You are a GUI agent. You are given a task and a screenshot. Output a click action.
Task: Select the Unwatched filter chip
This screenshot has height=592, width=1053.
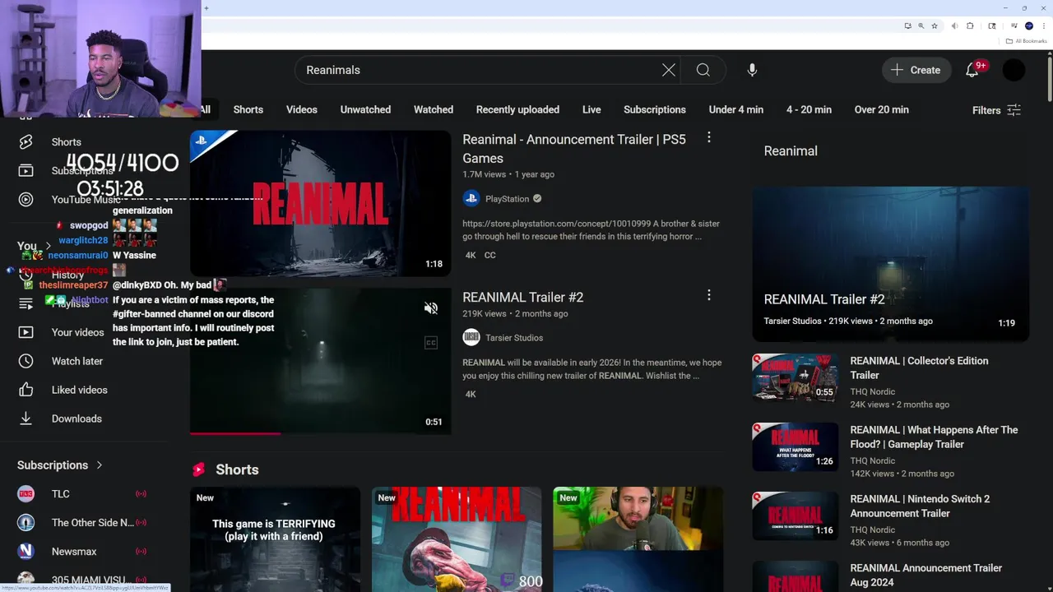(x=365, y=109)
